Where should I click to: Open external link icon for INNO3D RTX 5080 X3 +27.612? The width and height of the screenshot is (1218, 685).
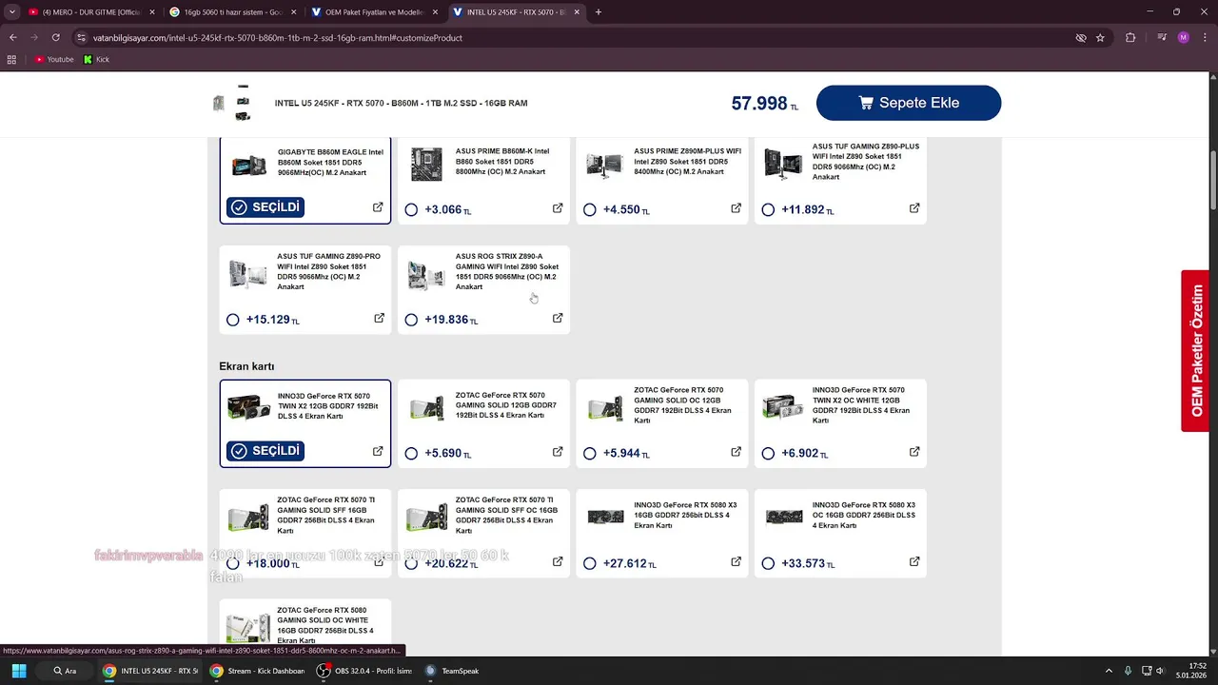coord(736,562)
